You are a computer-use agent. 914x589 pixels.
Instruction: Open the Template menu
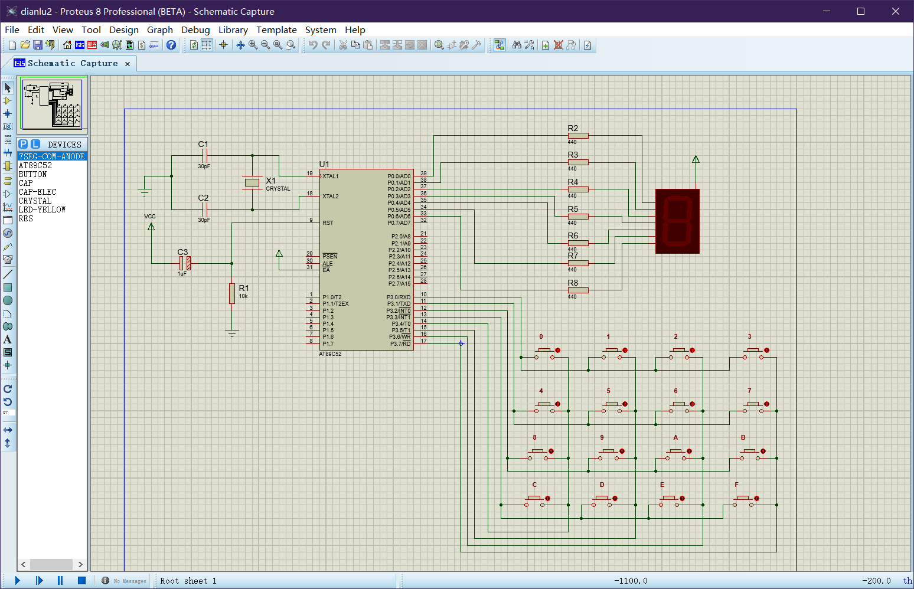point(276,30)
